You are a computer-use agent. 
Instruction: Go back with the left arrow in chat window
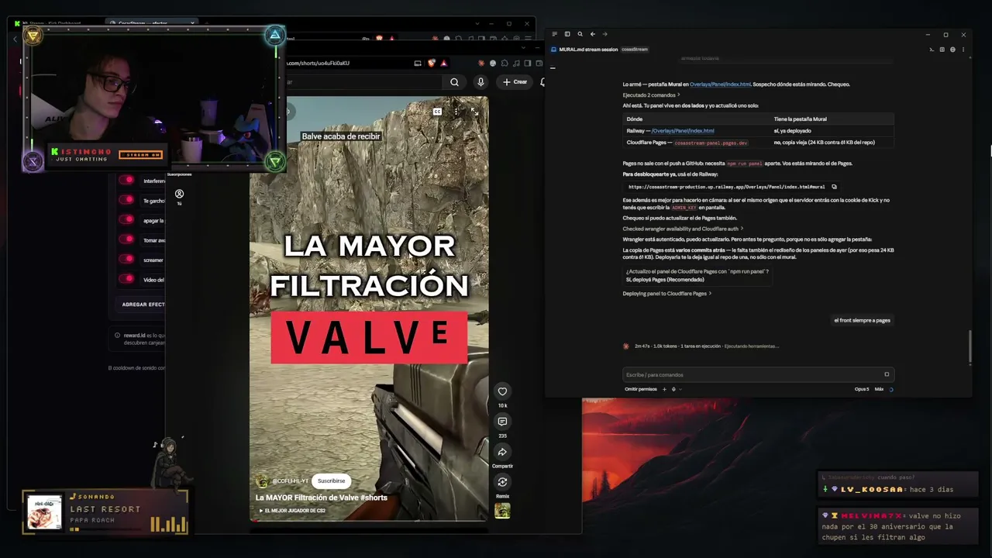[x=592, y=34]
